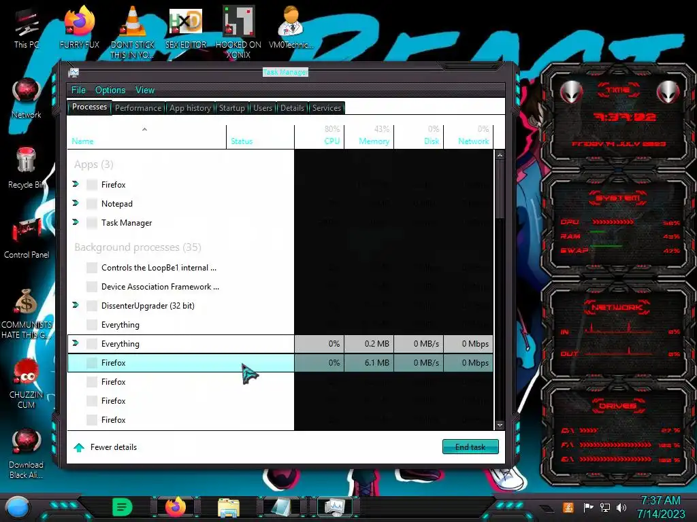Select Device Association Framework row

click(x=280, y=287)
